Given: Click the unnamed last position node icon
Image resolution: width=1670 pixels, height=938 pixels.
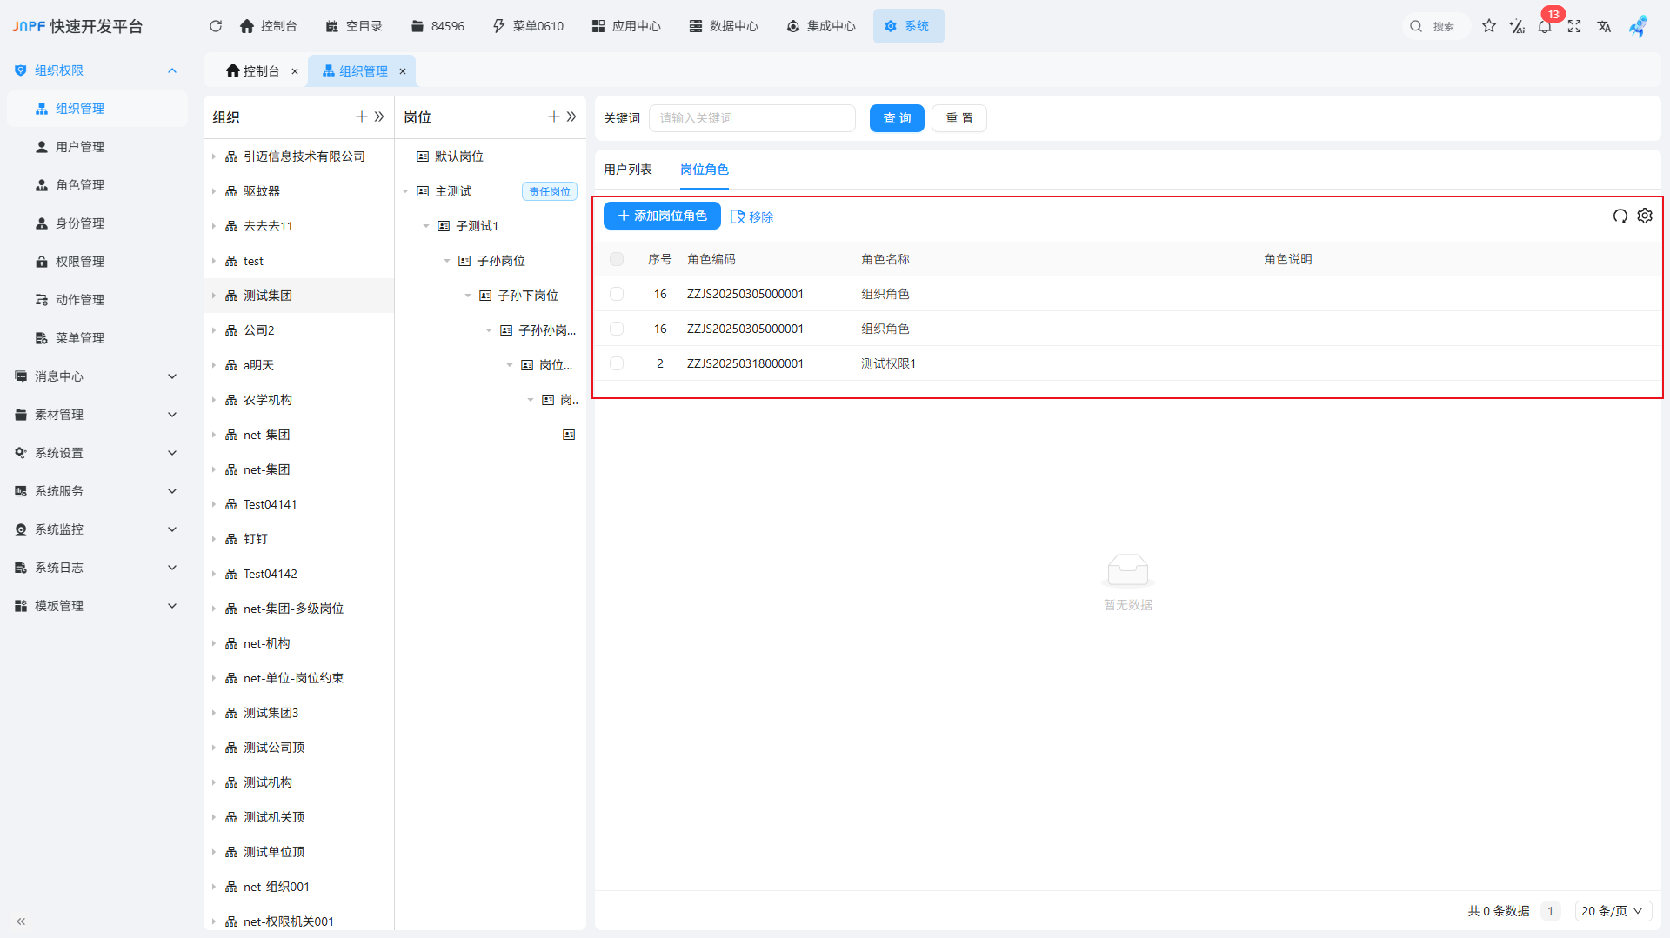Looking at the screenshot, I should coord(569,435).
